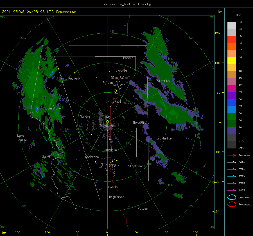Image resolution: width=253 pixels, height=236 pixels.
Task: Click the yellow diamond marker below Cochrane
Action: tap(96, 162)
